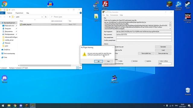Click the Explorer search box
Image resolution: width=193 pixels, height=108 pixels.
65,17
